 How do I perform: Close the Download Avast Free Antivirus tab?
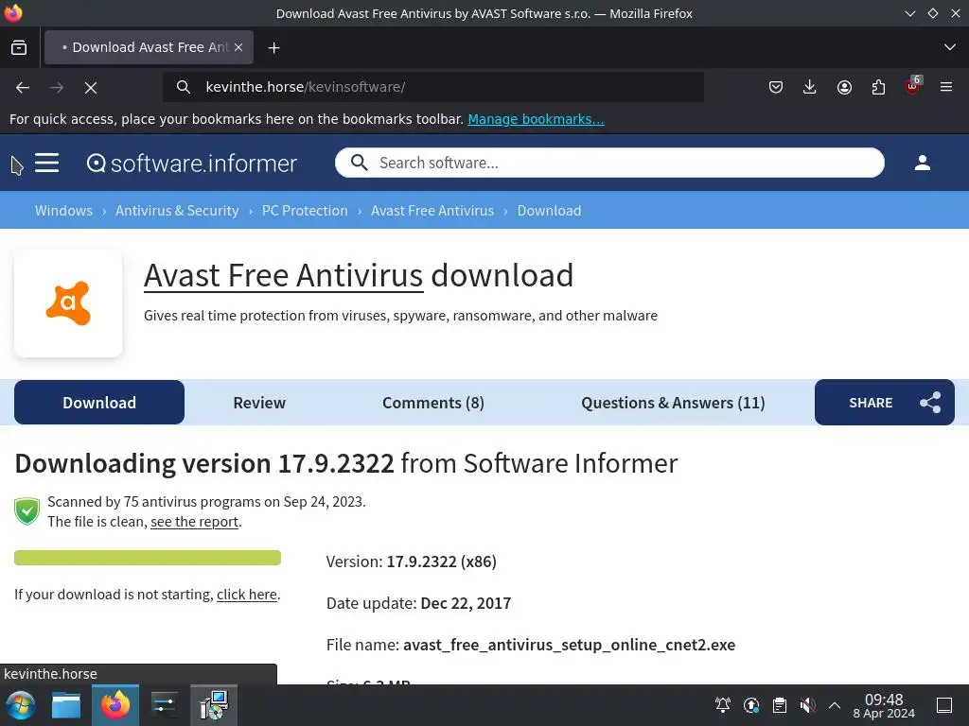238,47
